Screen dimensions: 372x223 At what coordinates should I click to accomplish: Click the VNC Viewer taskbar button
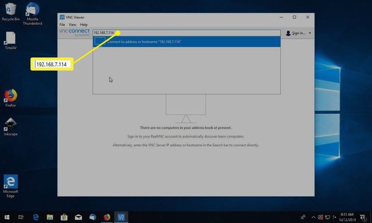(x=121, y=217)
